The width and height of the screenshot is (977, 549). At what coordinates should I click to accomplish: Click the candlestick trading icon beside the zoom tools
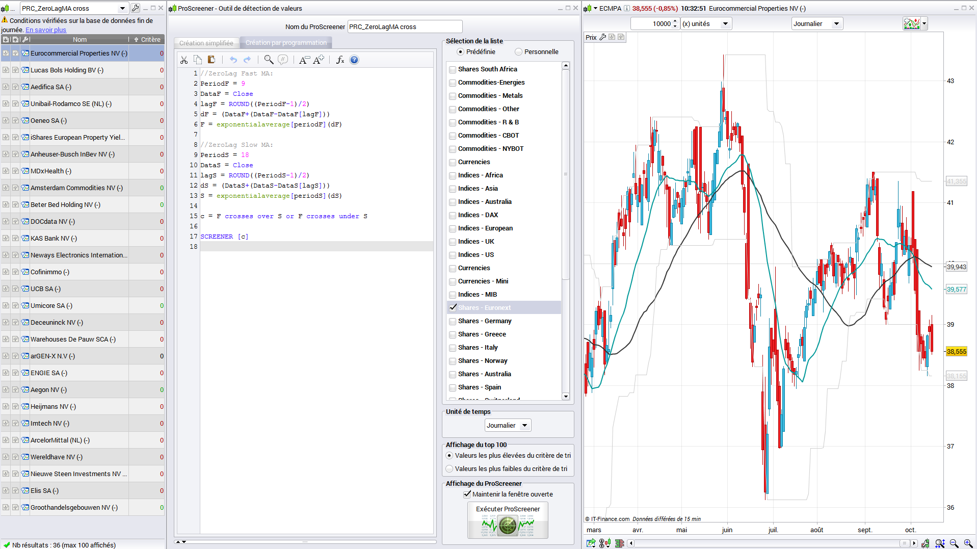(925, 543)
